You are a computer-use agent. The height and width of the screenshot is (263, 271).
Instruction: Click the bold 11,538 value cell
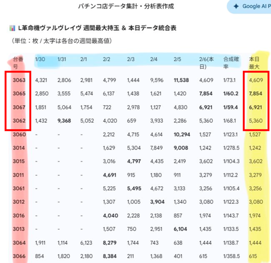click(181, 80)
